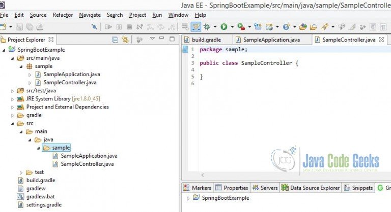Open the Project menu
This screenshot has width=391, height=212.
point(137,15)
